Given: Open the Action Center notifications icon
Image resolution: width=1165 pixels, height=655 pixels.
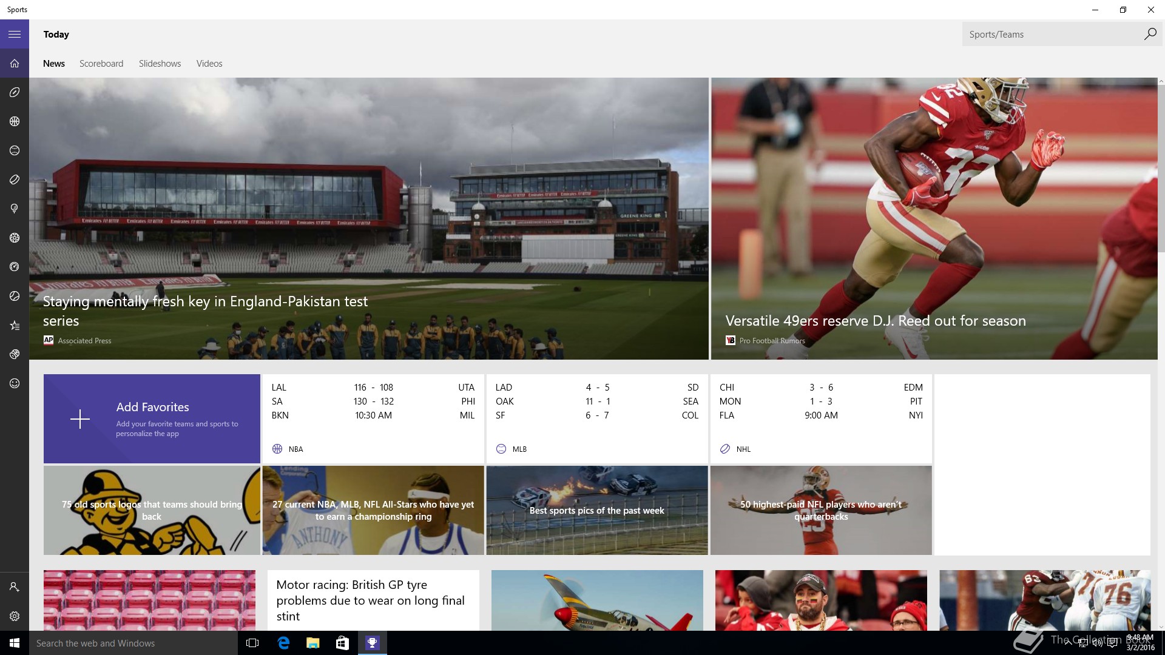Looking at the screenshot, I should (1112, 643).
